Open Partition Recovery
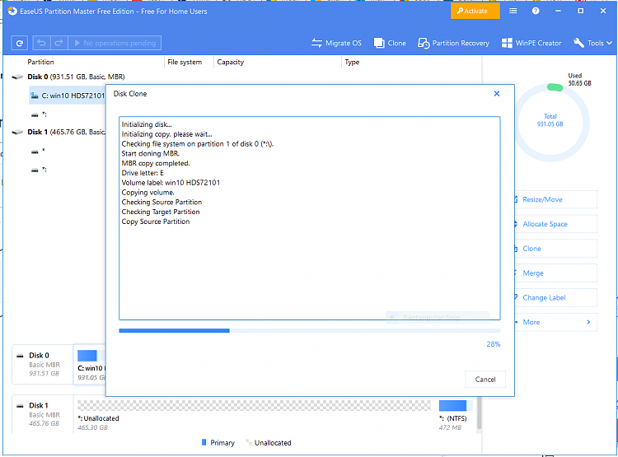Image resolution: width=618 pixels, height=457 pixels. pyautogui.click(x=453, y=43)
